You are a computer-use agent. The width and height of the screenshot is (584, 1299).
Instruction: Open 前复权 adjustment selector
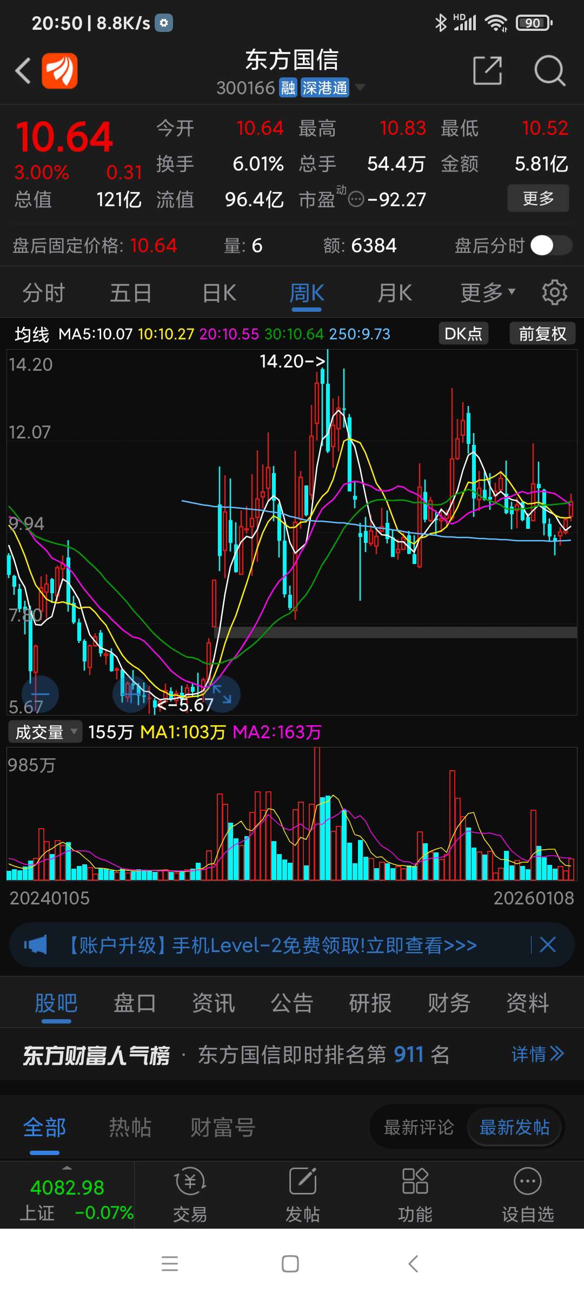coord(542,333)
